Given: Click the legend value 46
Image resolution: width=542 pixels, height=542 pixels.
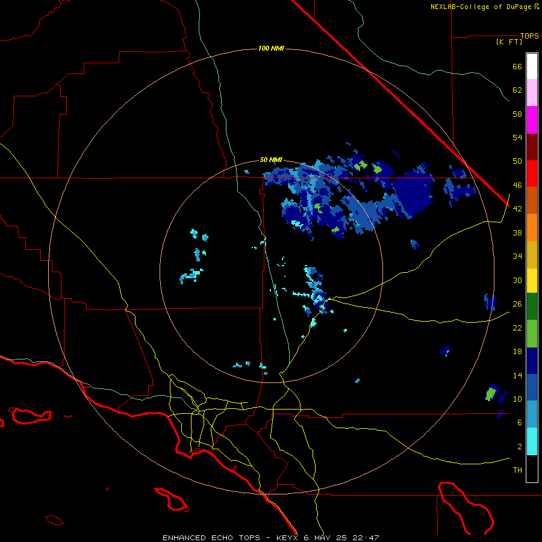Looking at the screenshot, I should pyautogui.click(x=517, y=185).
